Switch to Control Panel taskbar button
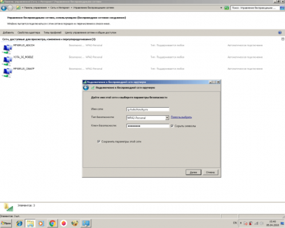This screenshot has height=228, width=285. point(86,223)
